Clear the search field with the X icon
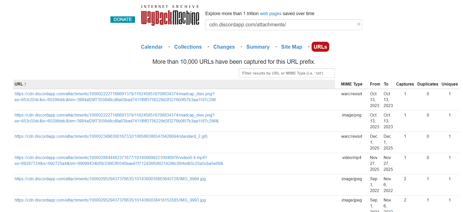The width and height of the screenshot is (463, 212). pos(359,24)
